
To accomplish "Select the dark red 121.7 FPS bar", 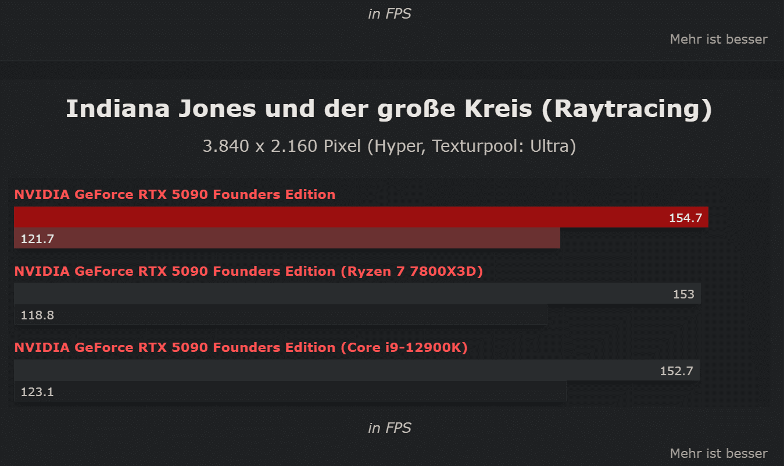I will pyautogui.click(x=287, y=239).
